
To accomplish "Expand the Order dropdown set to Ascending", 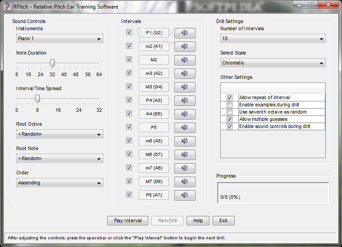I will coord(59,183).
